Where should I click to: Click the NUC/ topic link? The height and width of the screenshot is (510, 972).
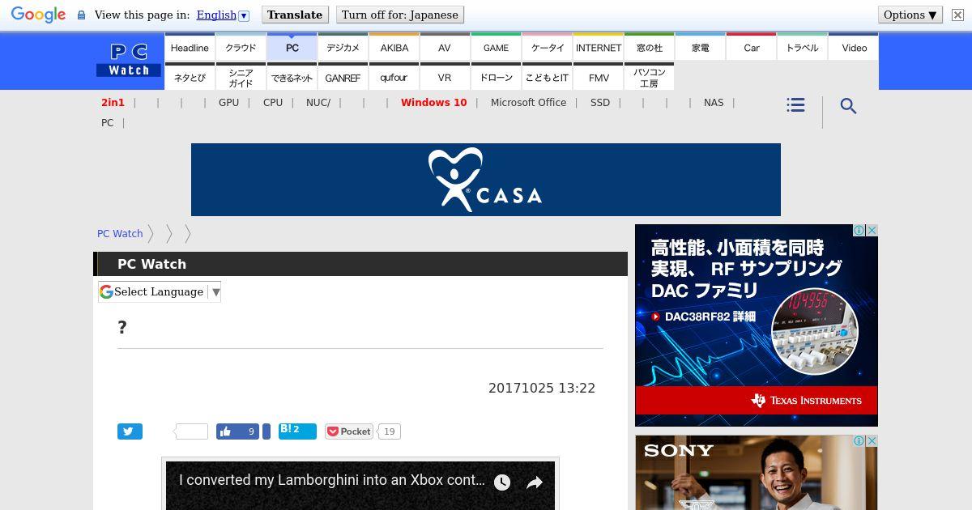(318, 103)
